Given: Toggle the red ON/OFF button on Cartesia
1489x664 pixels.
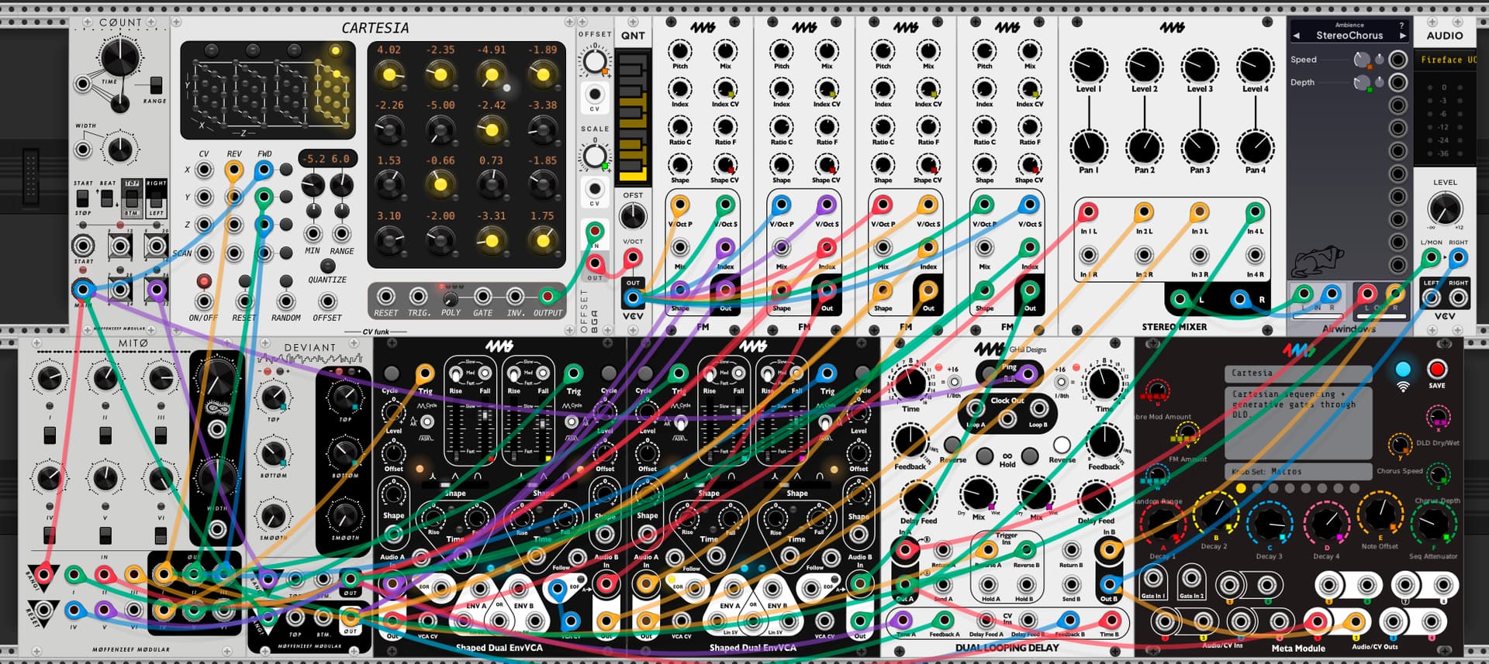Looking at the screenshot, I should click(x=204, y=281).
